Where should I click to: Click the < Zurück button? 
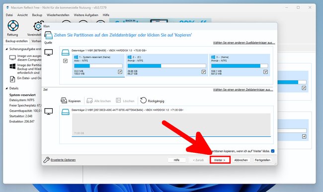198,160
